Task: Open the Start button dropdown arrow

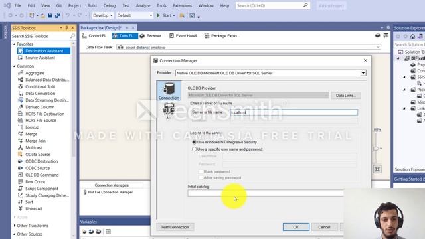Action: [174, 15]
